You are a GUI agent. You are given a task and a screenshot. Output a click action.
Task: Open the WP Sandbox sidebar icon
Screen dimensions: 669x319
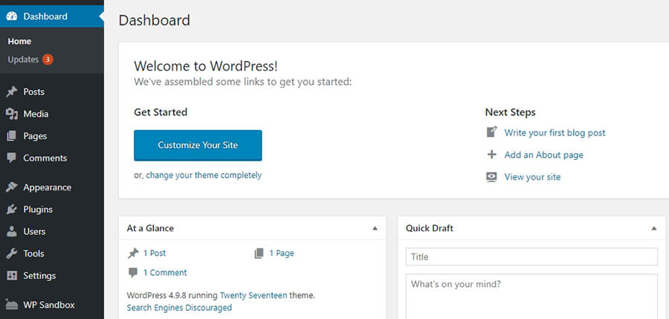(x=12, y=305)
